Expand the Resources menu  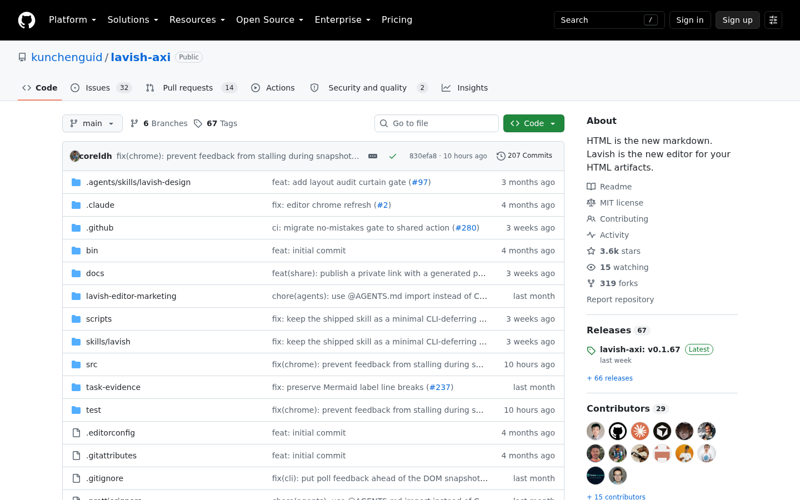pyautogui.click(x=197, y=20)
